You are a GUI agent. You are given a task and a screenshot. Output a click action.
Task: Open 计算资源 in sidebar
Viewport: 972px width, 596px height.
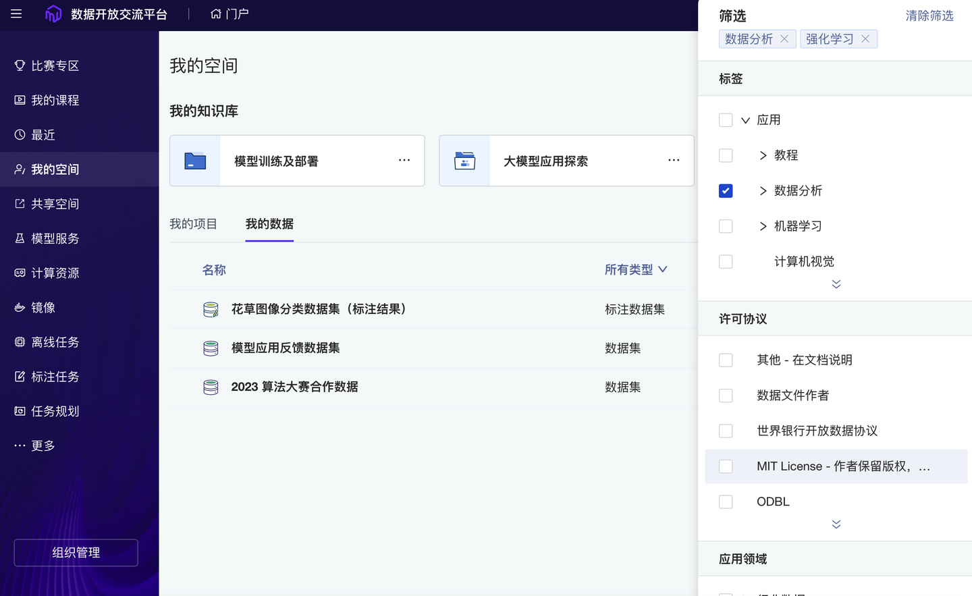click(x=55, y=273)
